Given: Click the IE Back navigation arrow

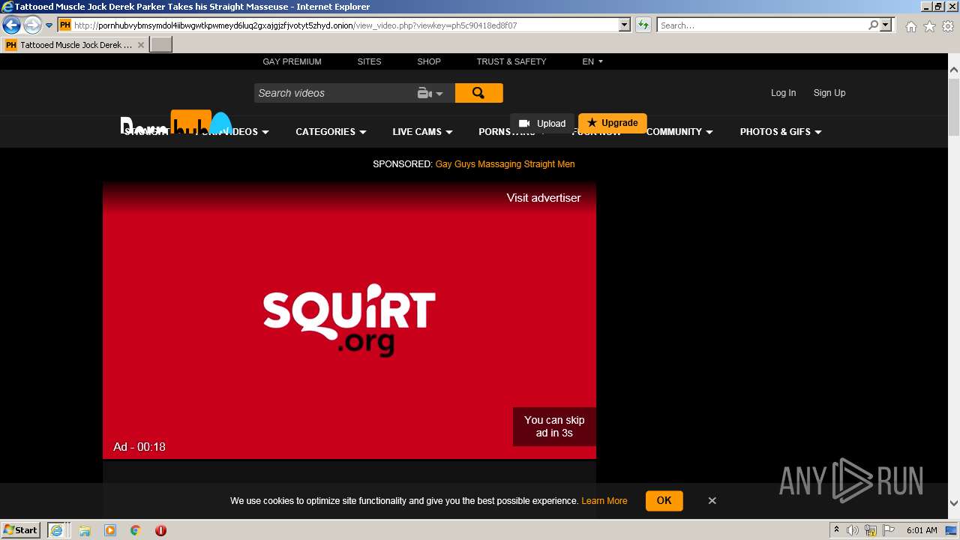Looking at the screenshot, I should (x=11, y=25).
